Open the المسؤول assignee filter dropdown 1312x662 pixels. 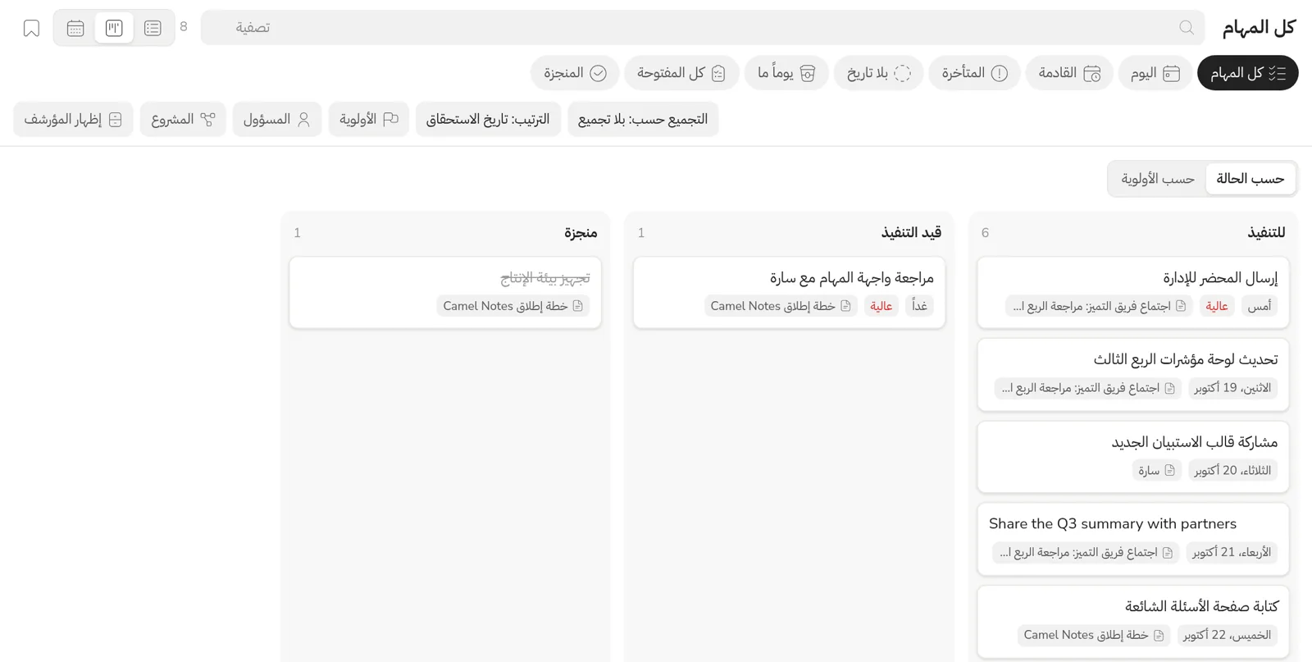(277, 120)
